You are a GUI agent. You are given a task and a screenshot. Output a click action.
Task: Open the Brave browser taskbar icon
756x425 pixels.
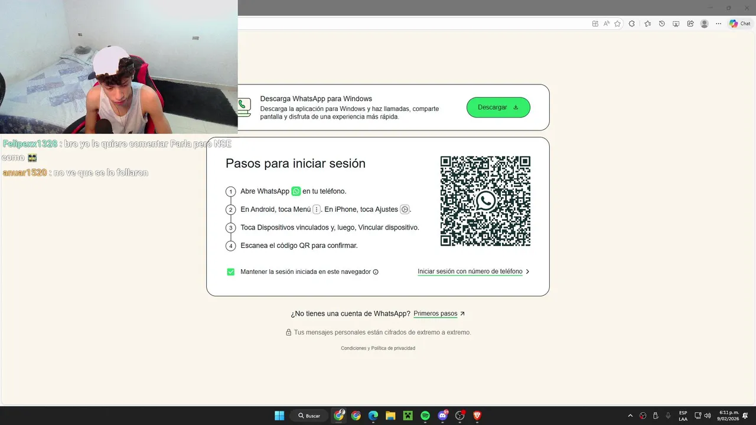click(477, 416)
